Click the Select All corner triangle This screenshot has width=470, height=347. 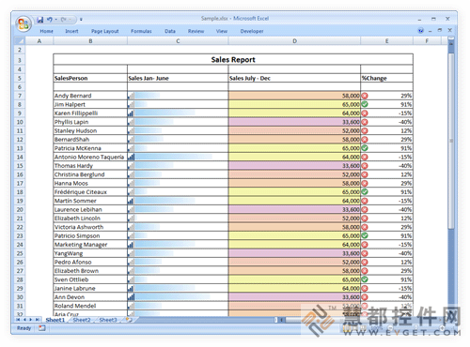20,41
